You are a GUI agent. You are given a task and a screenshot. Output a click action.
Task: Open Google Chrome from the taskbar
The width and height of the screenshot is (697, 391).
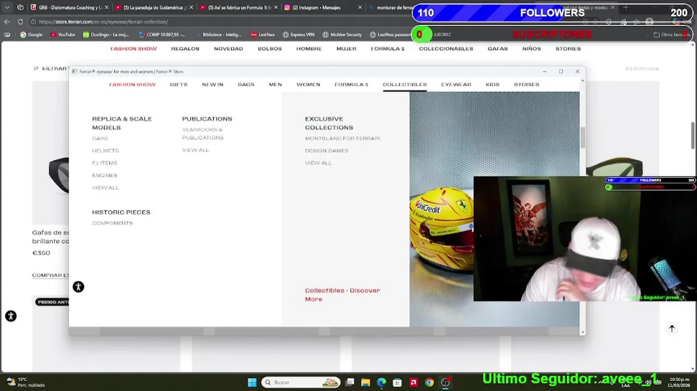click(429, 382)
